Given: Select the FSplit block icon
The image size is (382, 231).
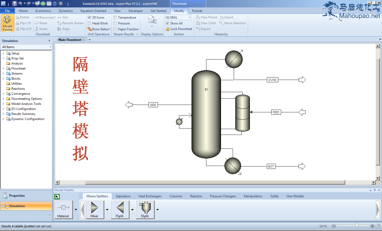Looking at the screenshot, I should click(120, 210).
